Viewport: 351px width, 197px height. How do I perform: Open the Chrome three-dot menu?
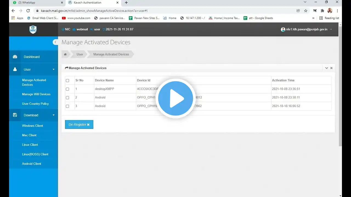[338, 11]
